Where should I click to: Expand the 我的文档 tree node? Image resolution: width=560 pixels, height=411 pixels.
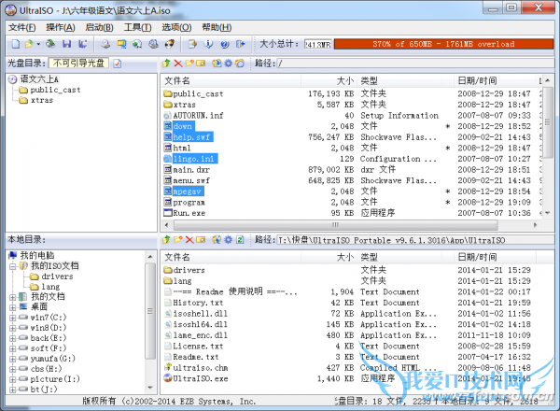[x=13, y=297]
